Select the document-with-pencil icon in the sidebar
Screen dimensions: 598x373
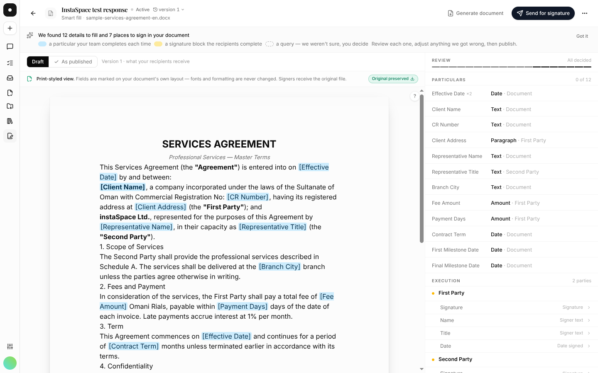[x=10, y=136]
